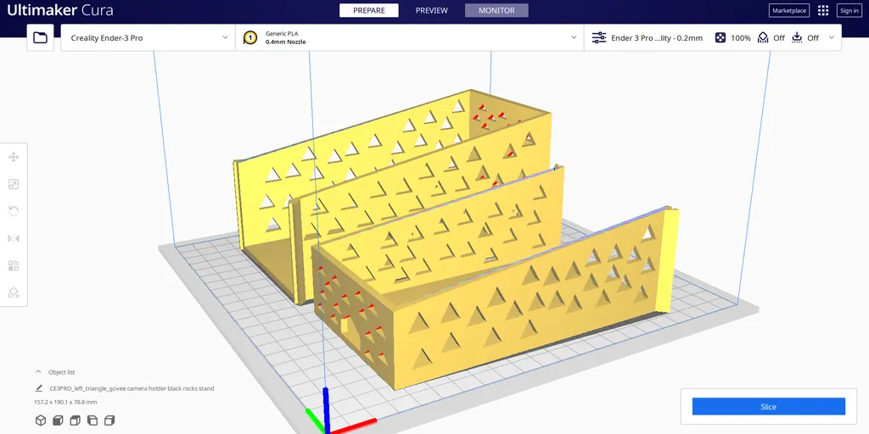Switch to the PREVIEW stage tab
This screenshot has width=869, height=434.
pyautogui.click(x=431, y=10)
